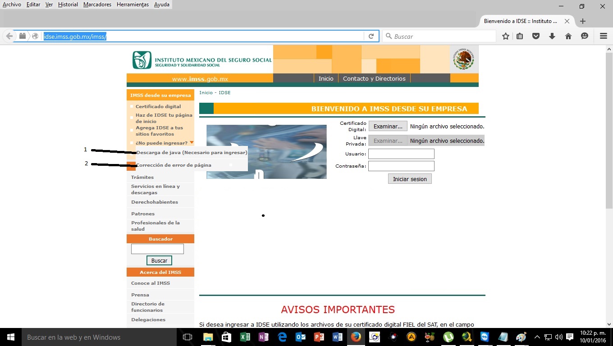The image size is (613, 346).
Task: Open TeamViewer from the taskbar
Action: [x=485, y=337]
